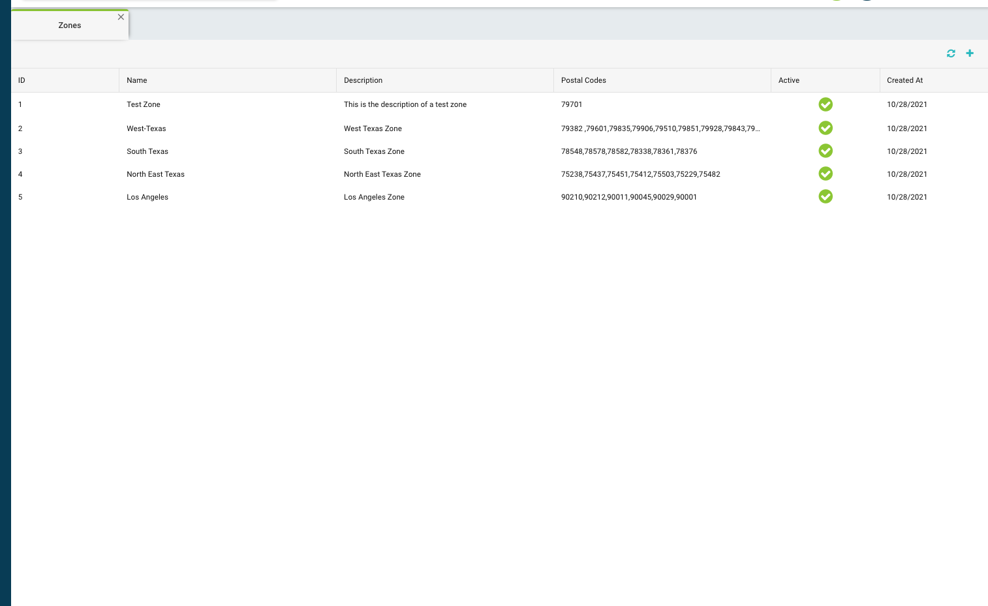
Task: Sort by the ID column header
Action: point(22,80)
